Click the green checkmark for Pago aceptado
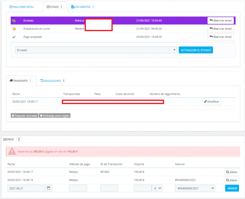 point(14,37)
